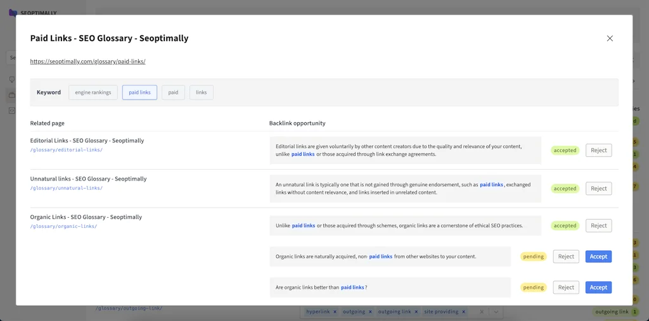
Task: Click 'paid links' anchor in 'naturally acquired' sentence
Action: (x=381, y=256)
